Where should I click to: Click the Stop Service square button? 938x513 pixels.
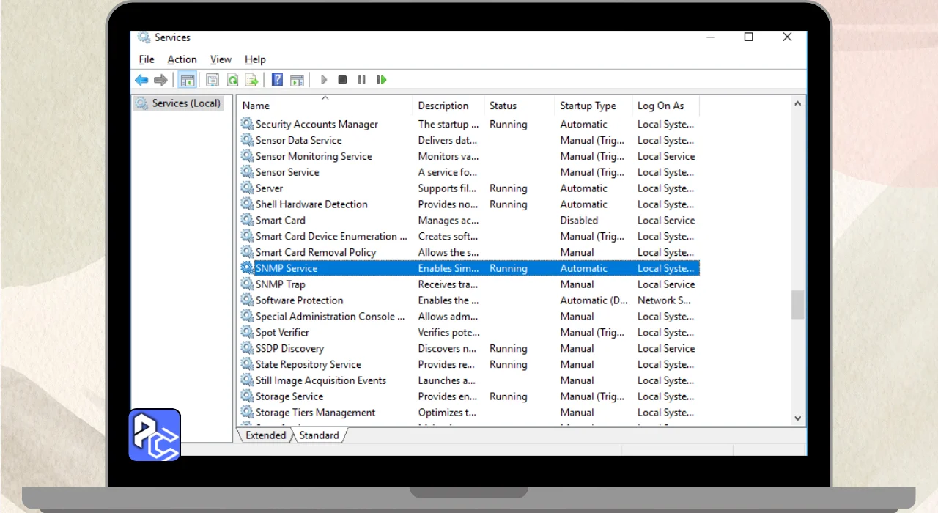tap(342, 80)
